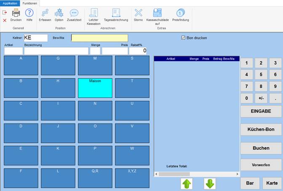This screenshot has height=191, width=283.
Task: Click the Erfassen icon in Position group
Action: [45, 14]
